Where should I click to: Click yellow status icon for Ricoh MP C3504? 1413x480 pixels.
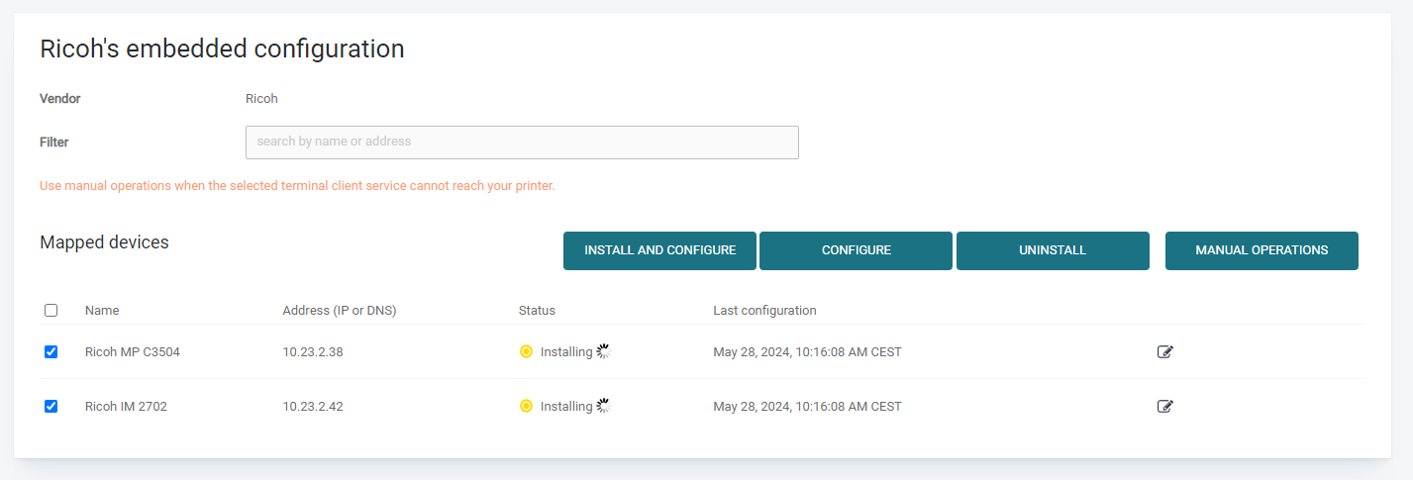click(x=526, y=351)
